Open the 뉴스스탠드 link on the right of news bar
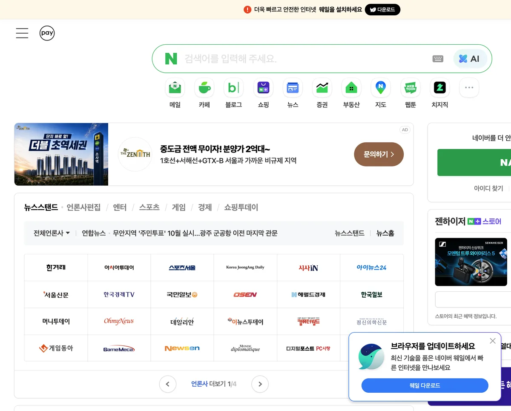 350,233
